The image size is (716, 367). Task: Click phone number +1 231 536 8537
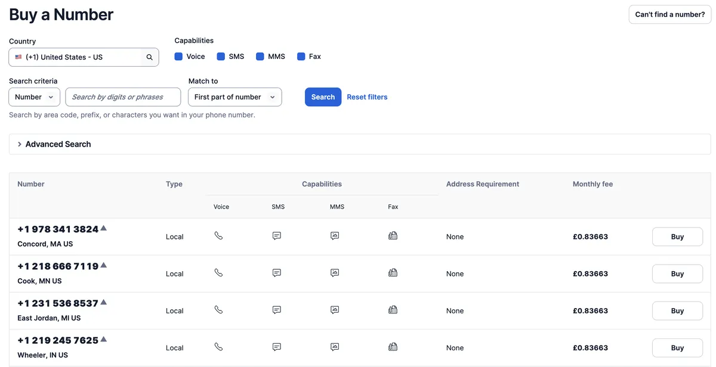point(58,303)
